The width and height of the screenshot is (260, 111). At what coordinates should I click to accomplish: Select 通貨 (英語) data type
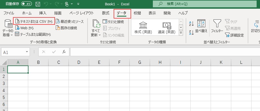(x=166, y=28)
